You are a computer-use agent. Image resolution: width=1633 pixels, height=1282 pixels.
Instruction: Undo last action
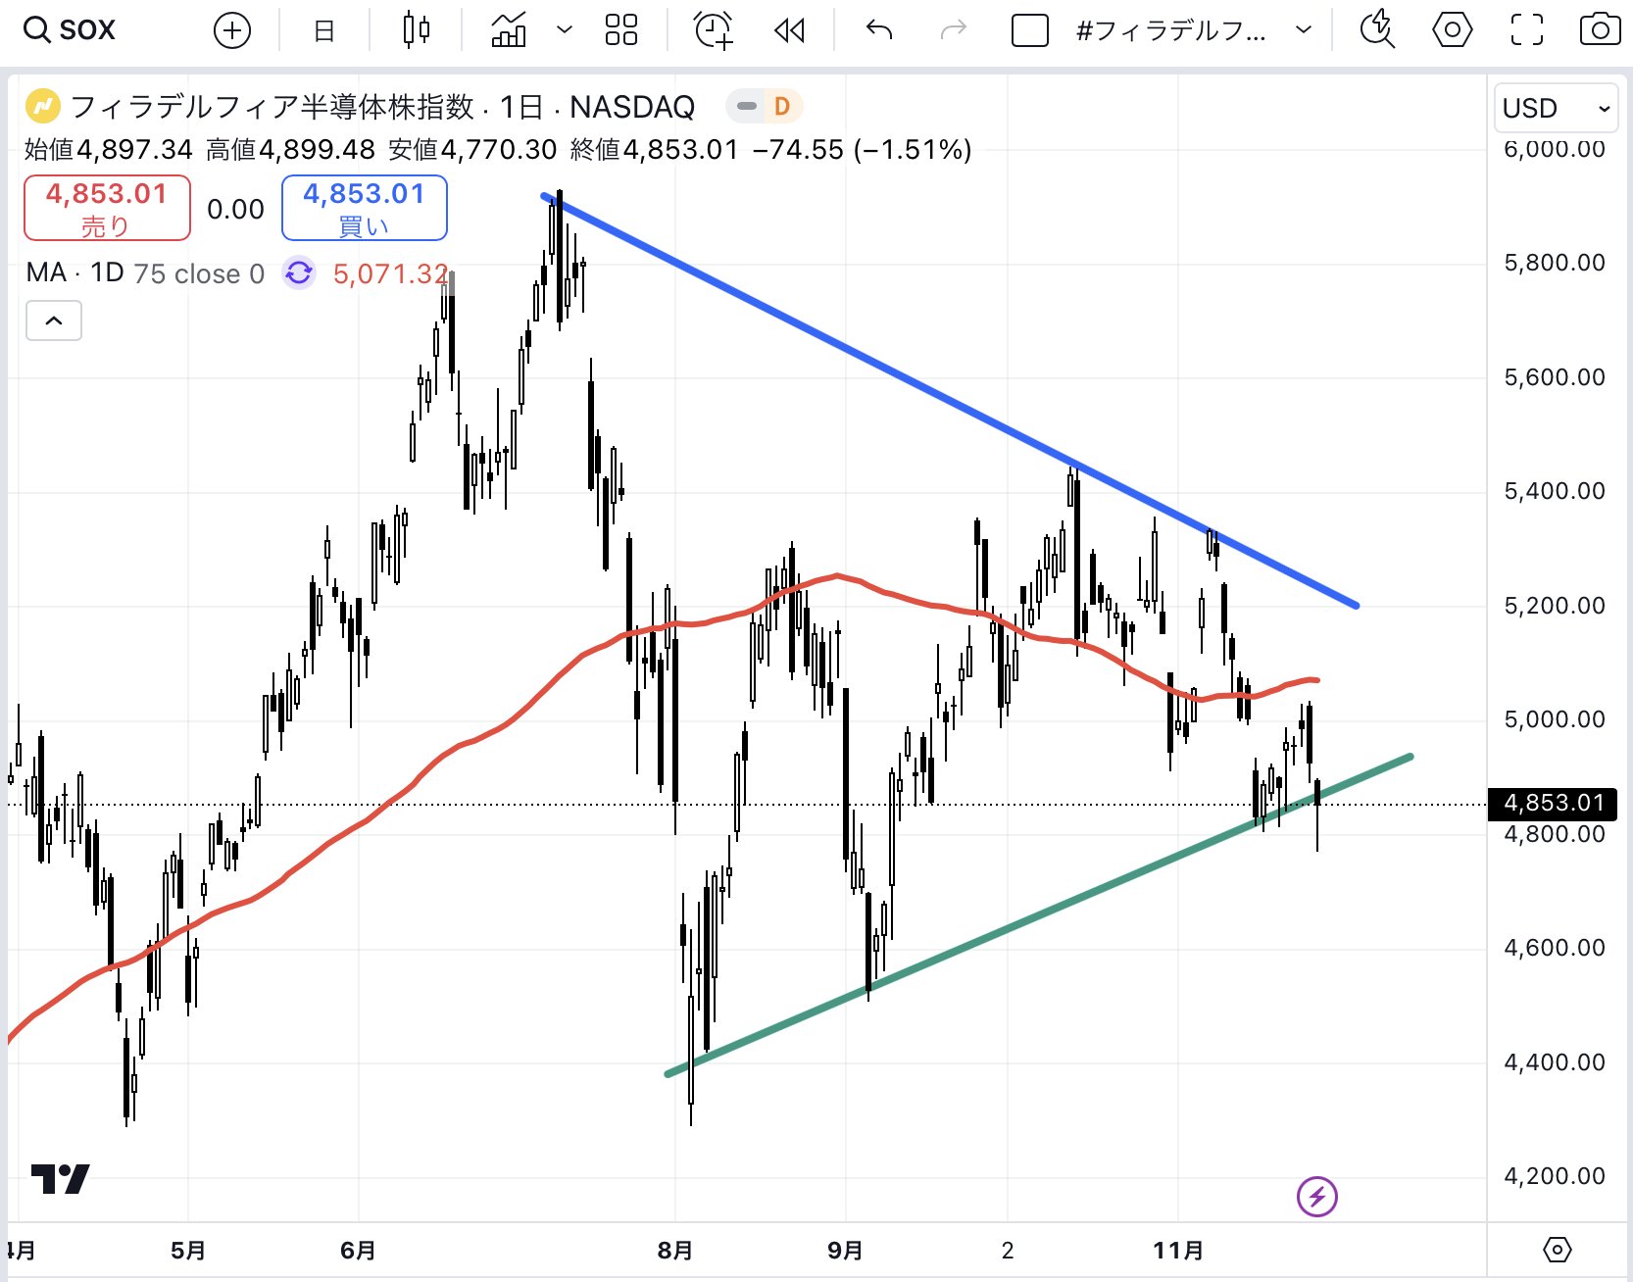(x=879, y=31)
